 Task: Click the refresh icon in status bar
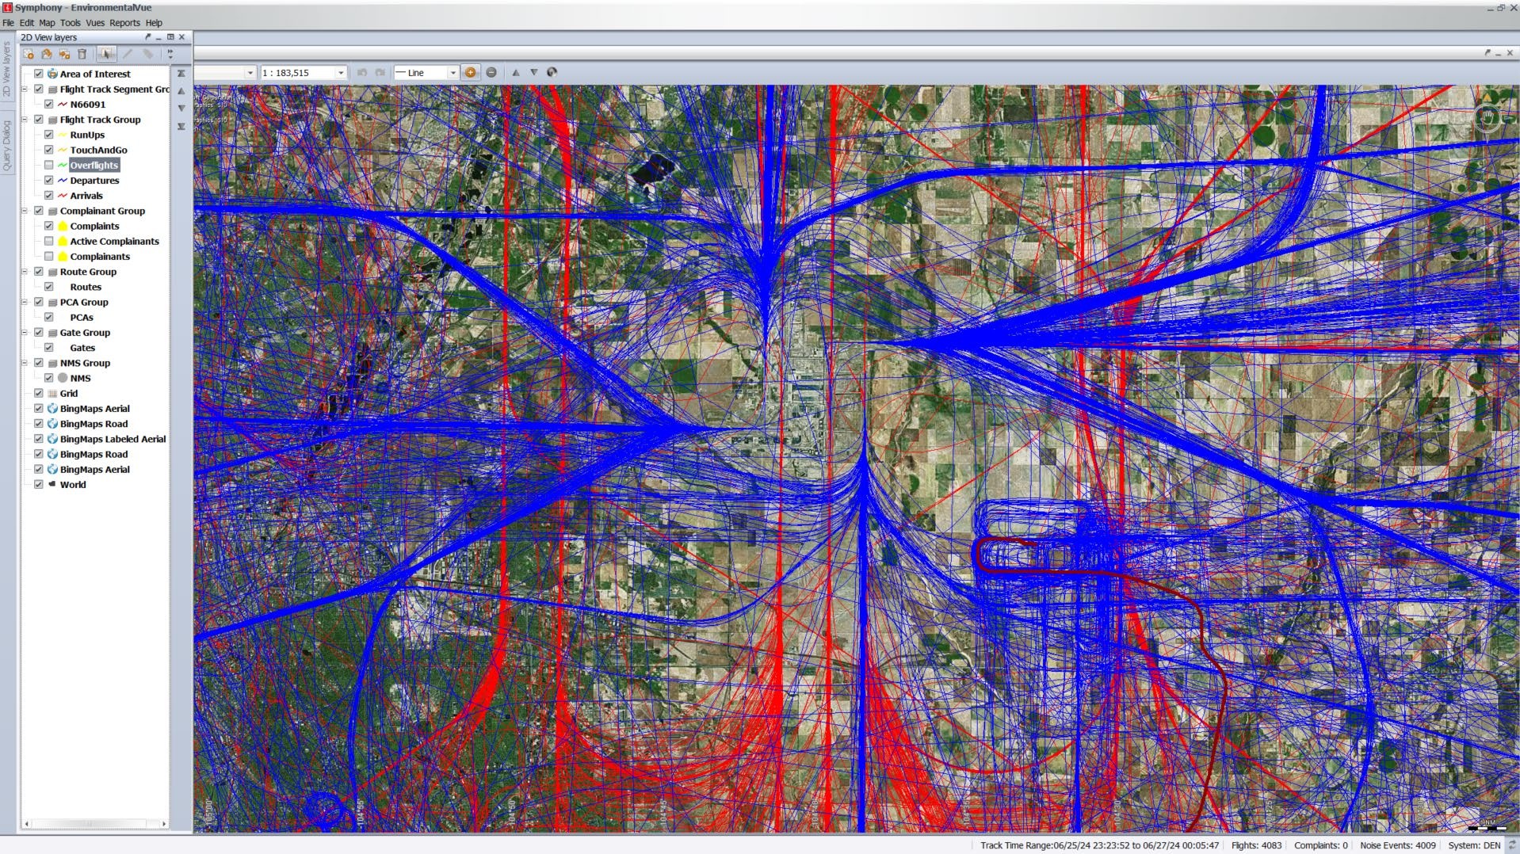click(x=1511, y=845)
